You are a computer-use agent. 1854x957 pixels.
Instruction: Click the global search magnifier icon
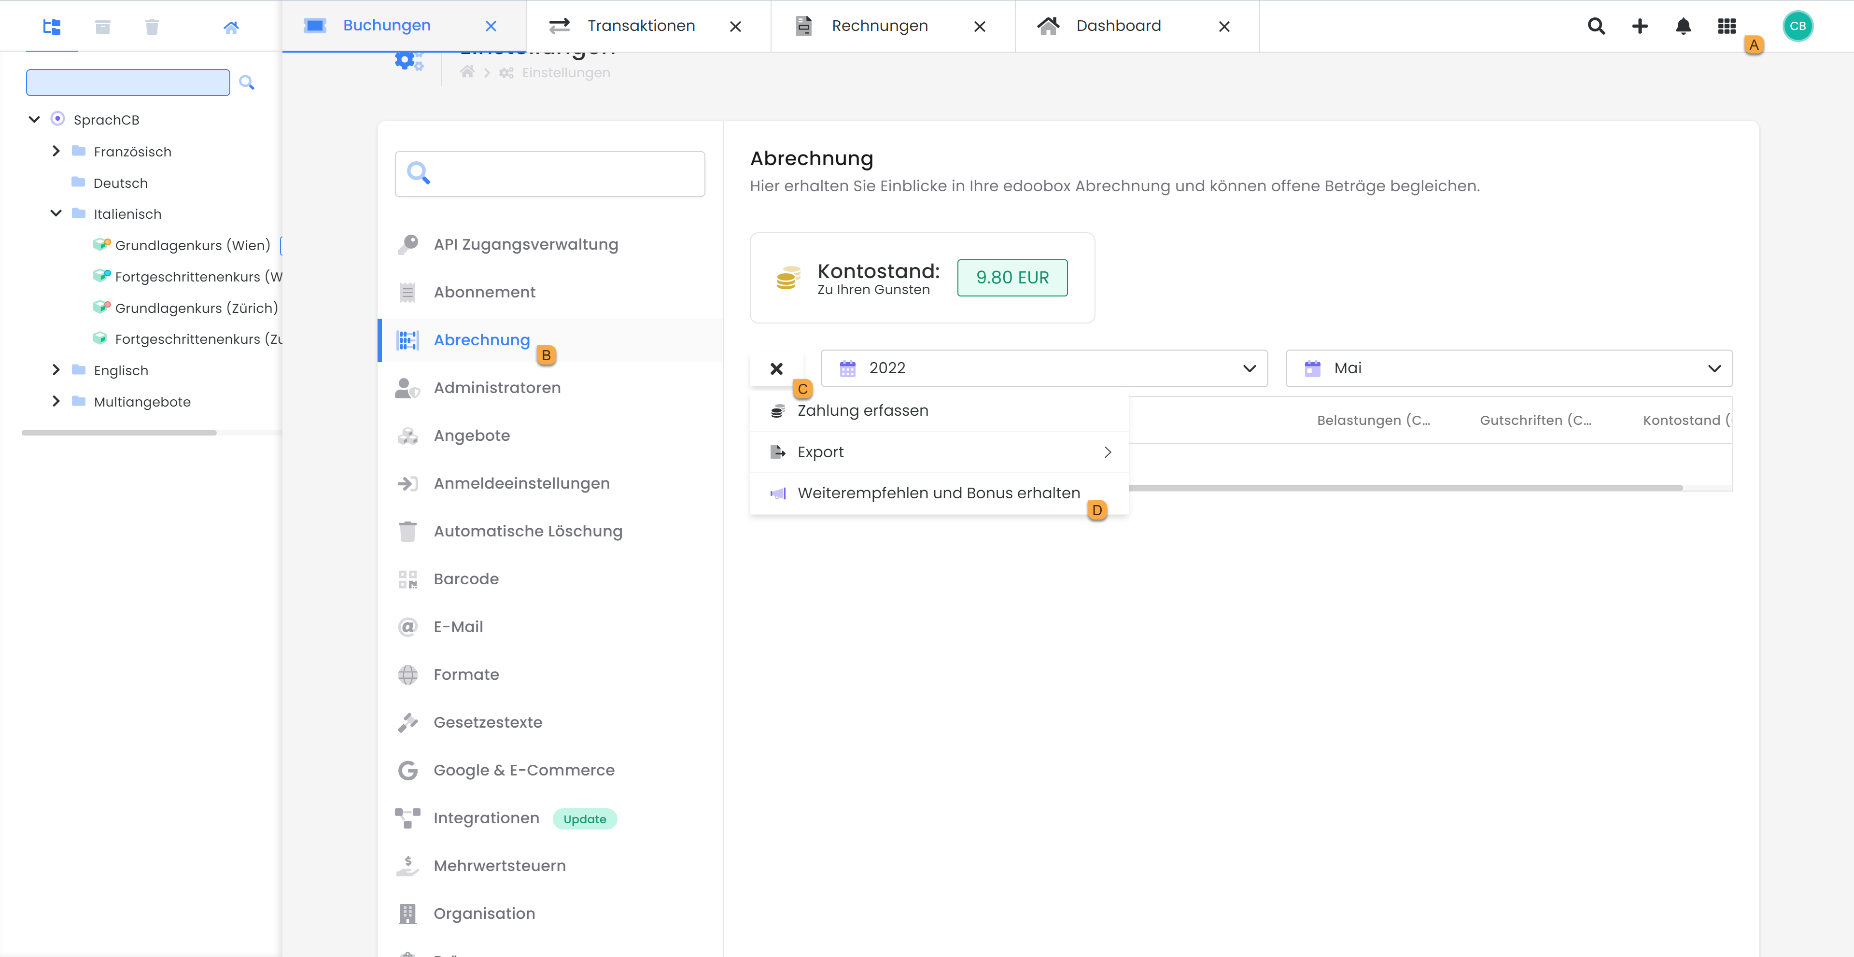[x=1596, y=27]
